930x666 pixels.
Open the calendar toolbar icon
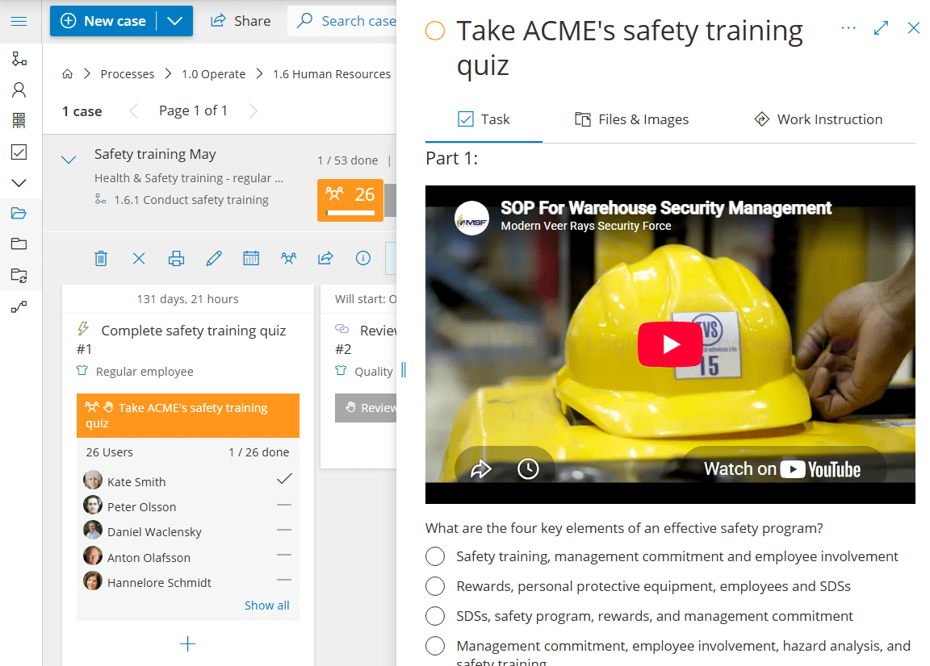point(252,258)
